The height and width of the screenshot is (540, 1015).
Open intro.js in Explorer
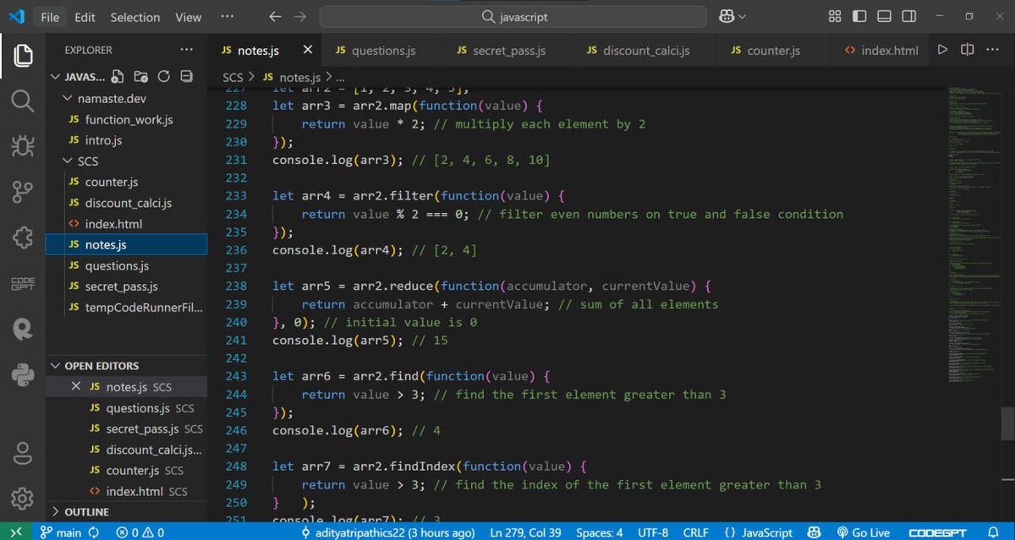[103, 140]
